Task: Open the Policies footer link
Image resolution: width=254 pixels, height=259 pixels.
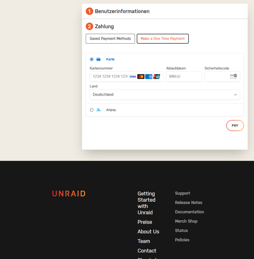Action: (x=182, y=240)
